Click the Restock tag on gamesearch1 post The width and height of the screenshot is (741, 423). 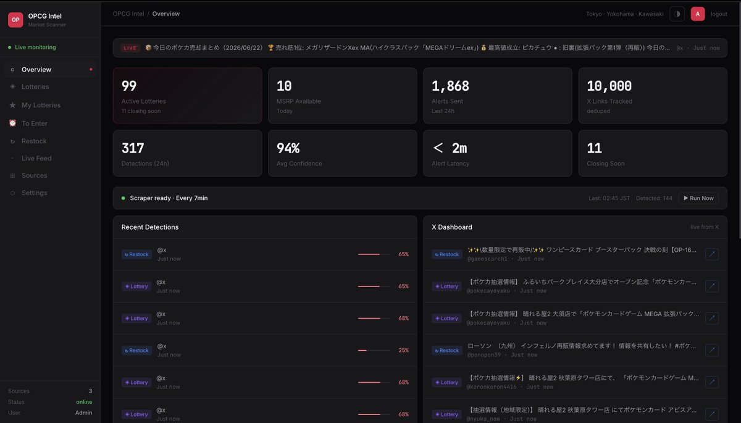point(447,254)
